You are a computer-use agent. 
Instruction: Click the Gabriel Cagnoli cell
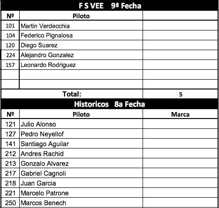pos(81,173)
